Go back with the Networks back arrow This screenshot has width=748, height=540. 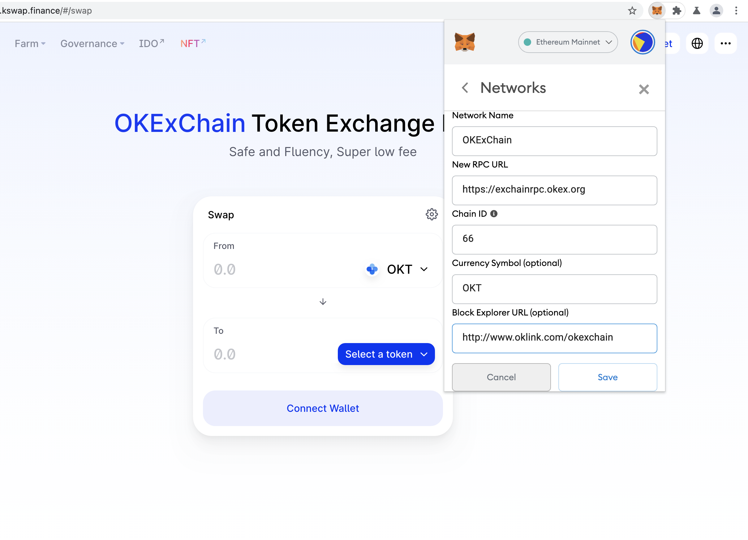point(465,88)
